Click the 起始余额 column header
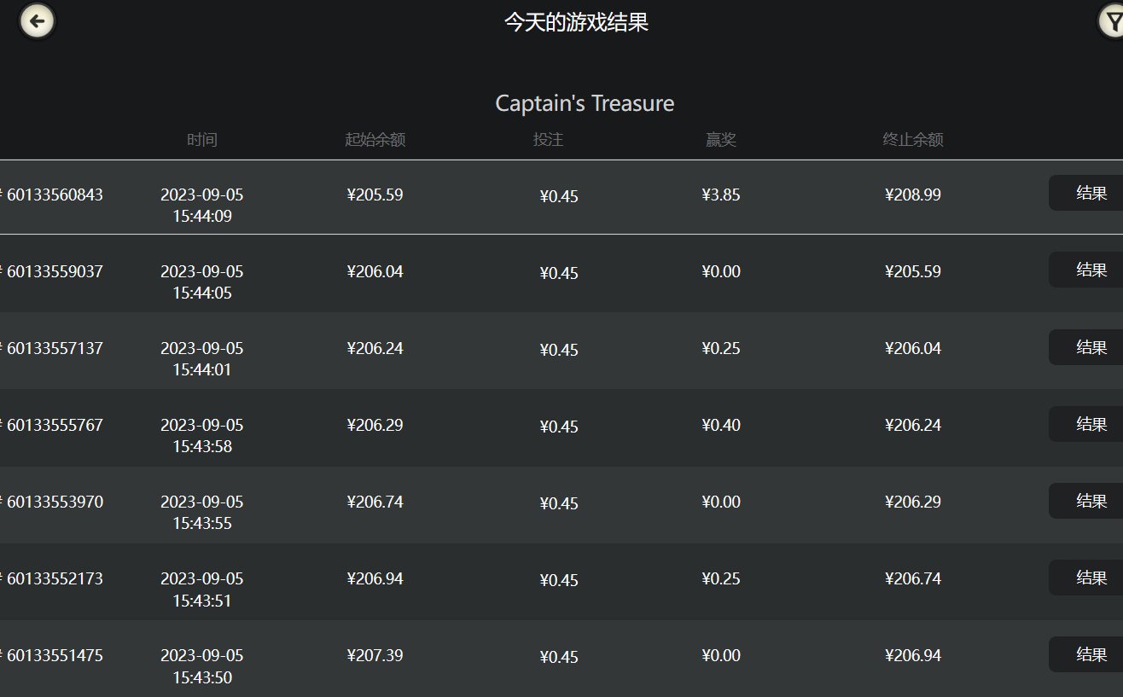 coord(375,140)
